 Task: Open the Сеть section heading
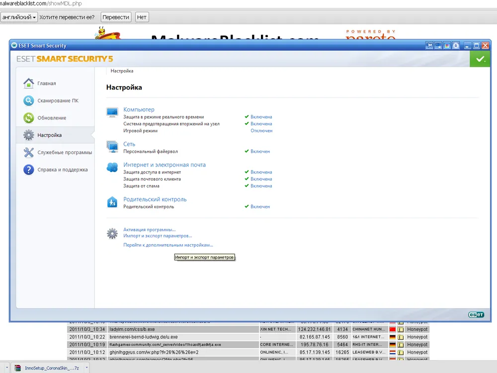coord(129,144)
